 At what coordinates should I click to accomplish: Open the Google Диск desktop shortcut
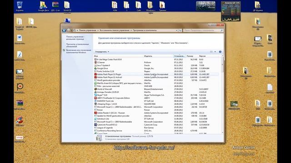point(44,6)
